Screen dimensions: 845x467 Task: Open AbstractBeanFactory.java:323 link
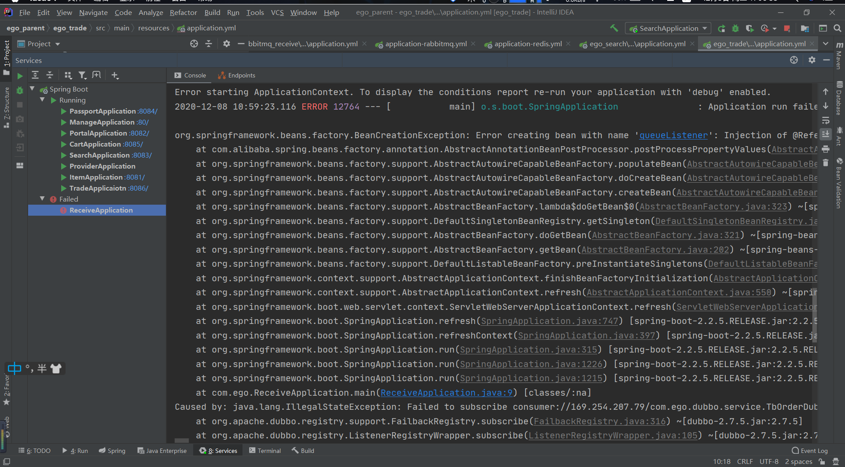click(713, 206)
